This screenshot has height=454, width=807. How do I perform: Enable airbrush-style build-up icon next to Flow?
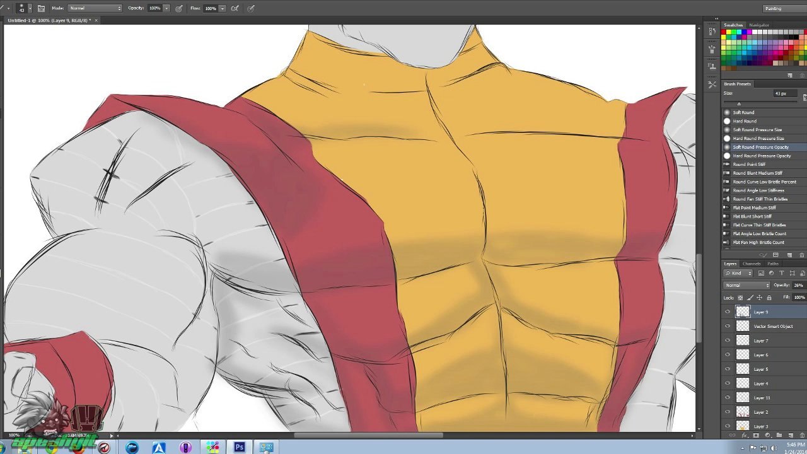point(235,8)
